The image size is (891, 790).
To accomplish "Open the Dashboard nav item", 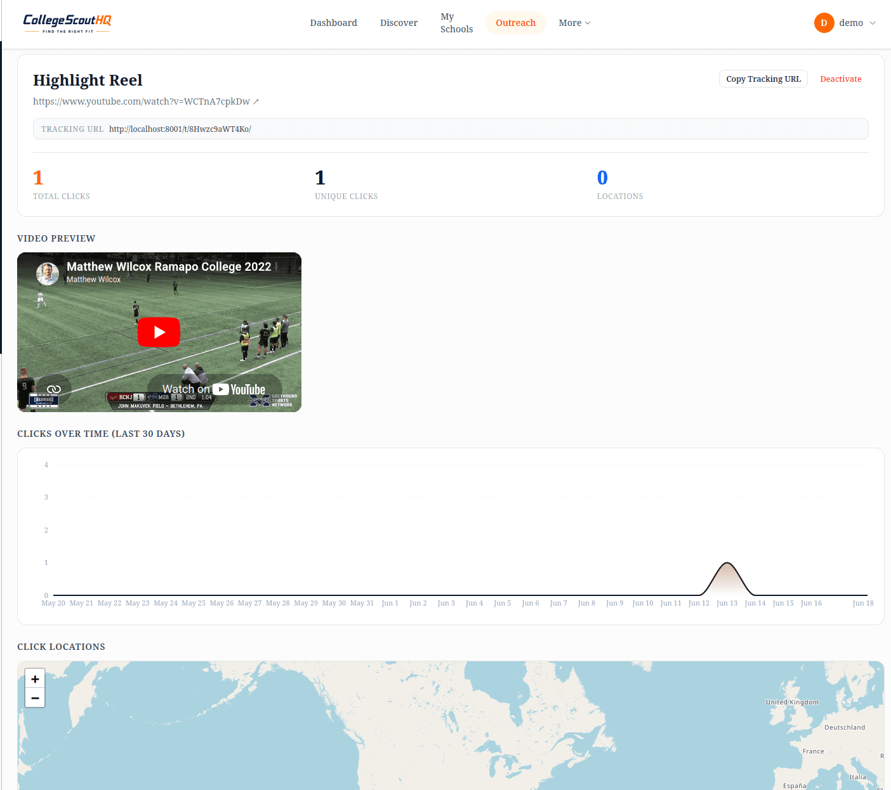I will coord(333,23).
